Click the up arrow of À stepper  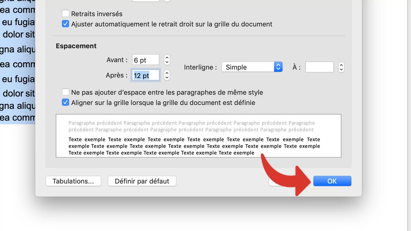click(x=341, y=65)
